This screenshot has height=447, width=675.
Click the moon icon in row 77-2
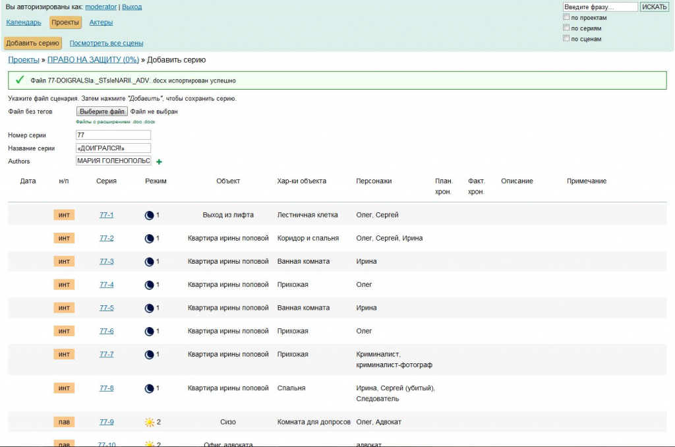(149, 239)
